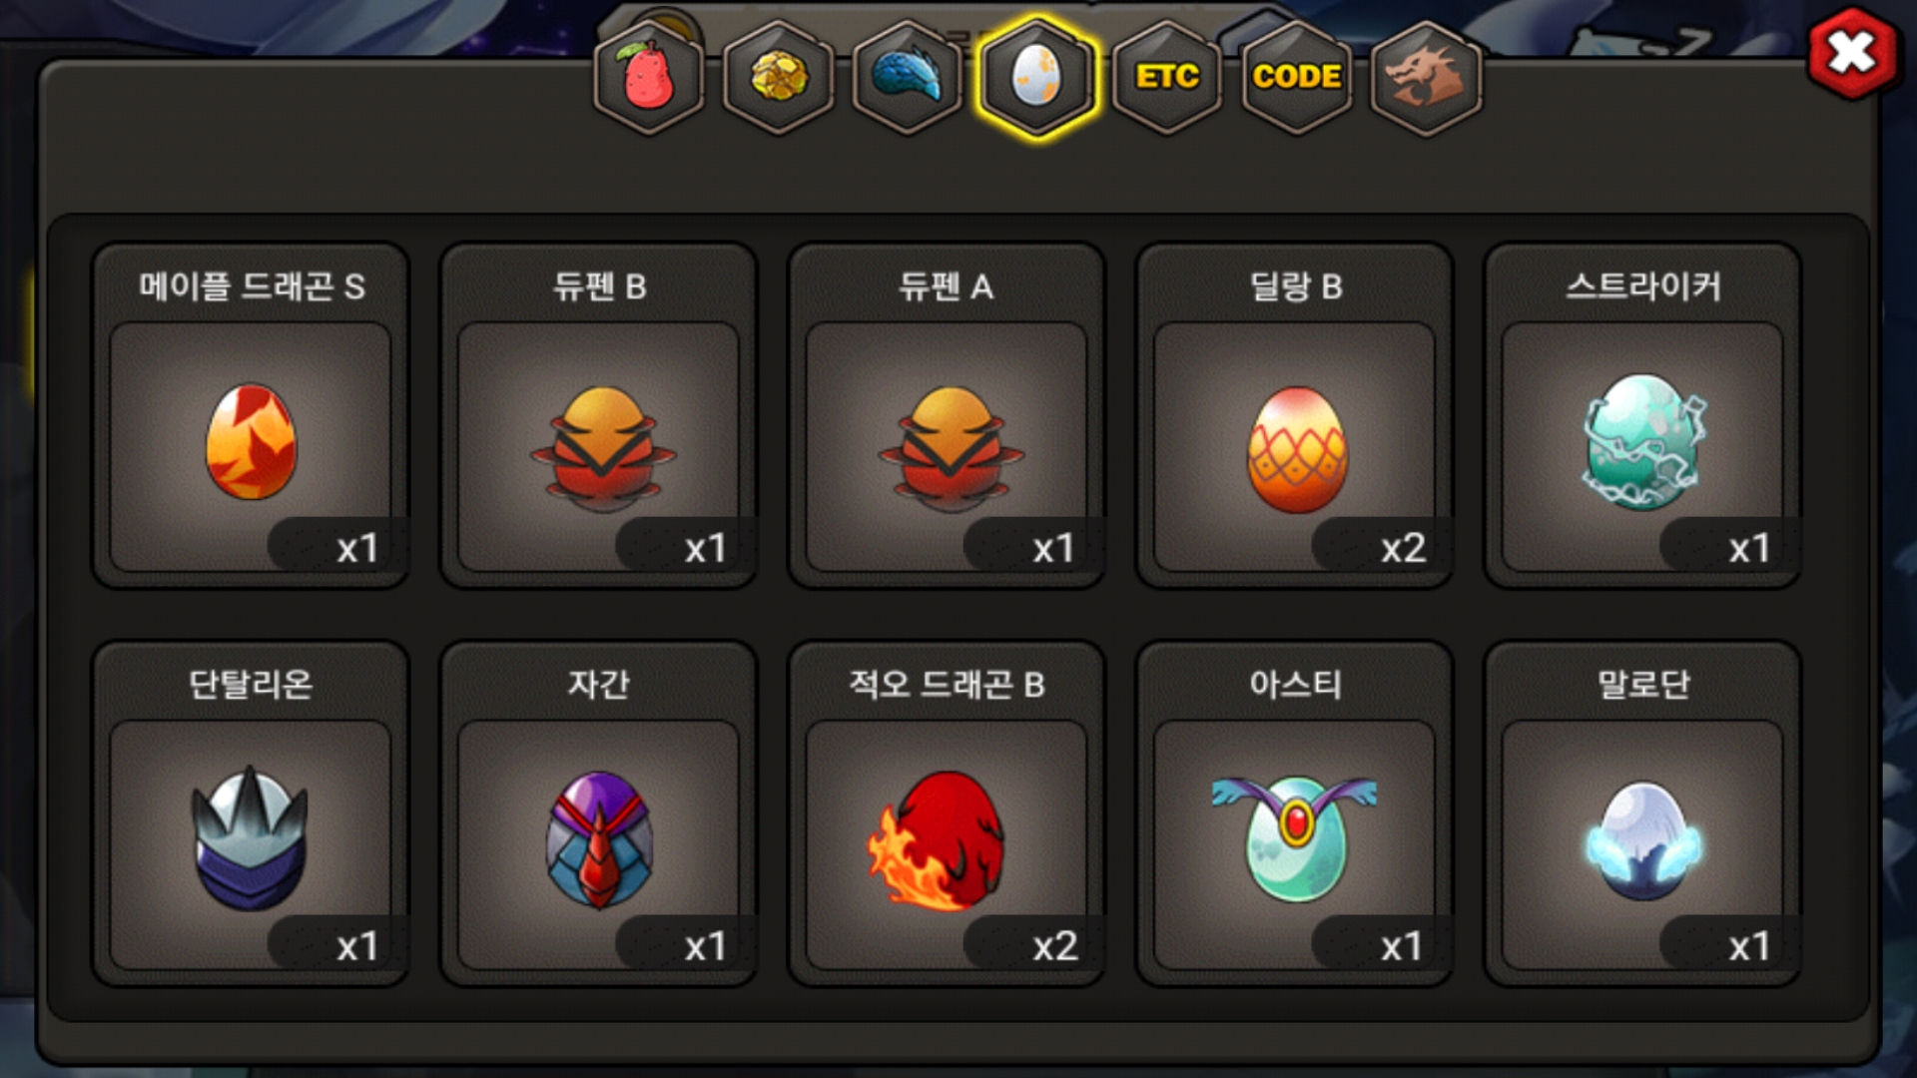The height and width of the screenshot is (1078, 1917).
Task: Open the blue dragon scale tab
Action: (x=908, y=78)
